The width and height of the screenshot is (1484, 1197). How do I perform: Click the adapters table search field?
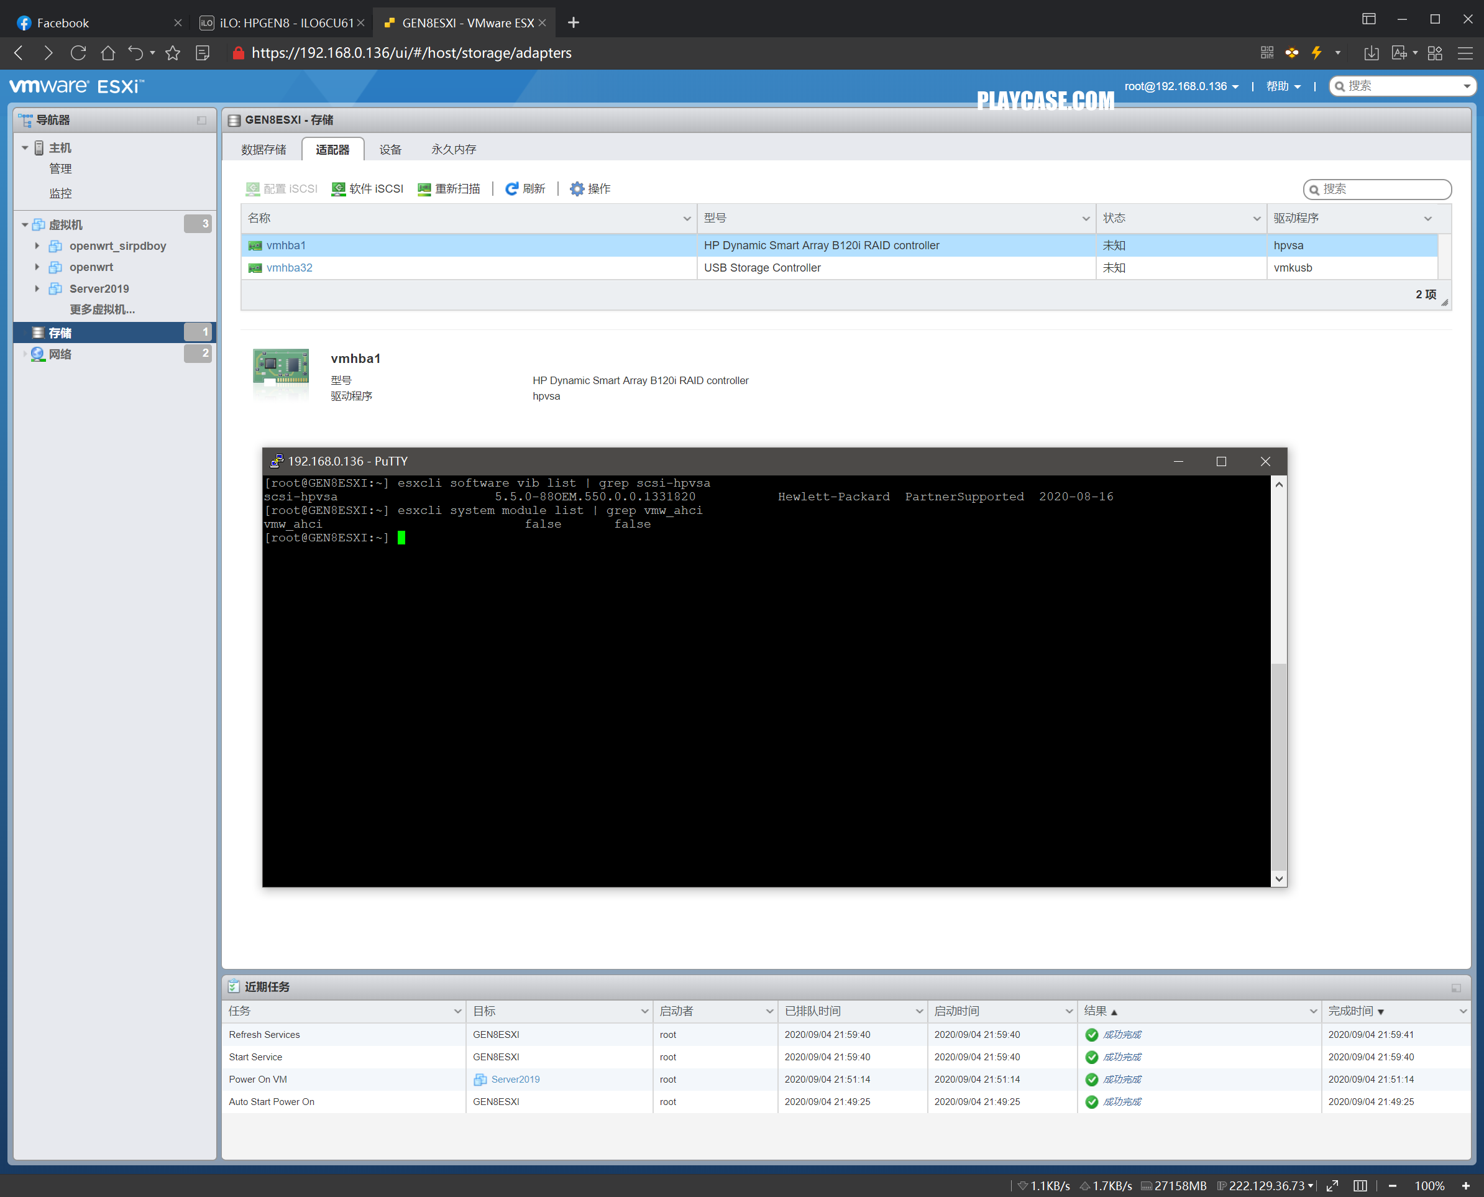coord(1377,189)
